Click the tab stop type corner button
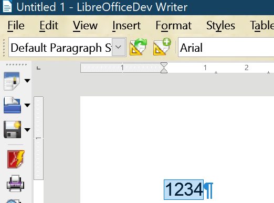 [39, 68]
